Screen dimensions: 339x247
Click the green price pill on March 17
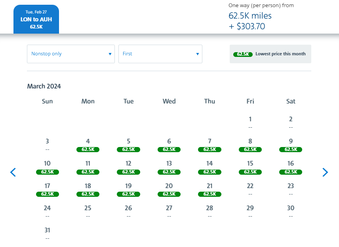point(47,194)
